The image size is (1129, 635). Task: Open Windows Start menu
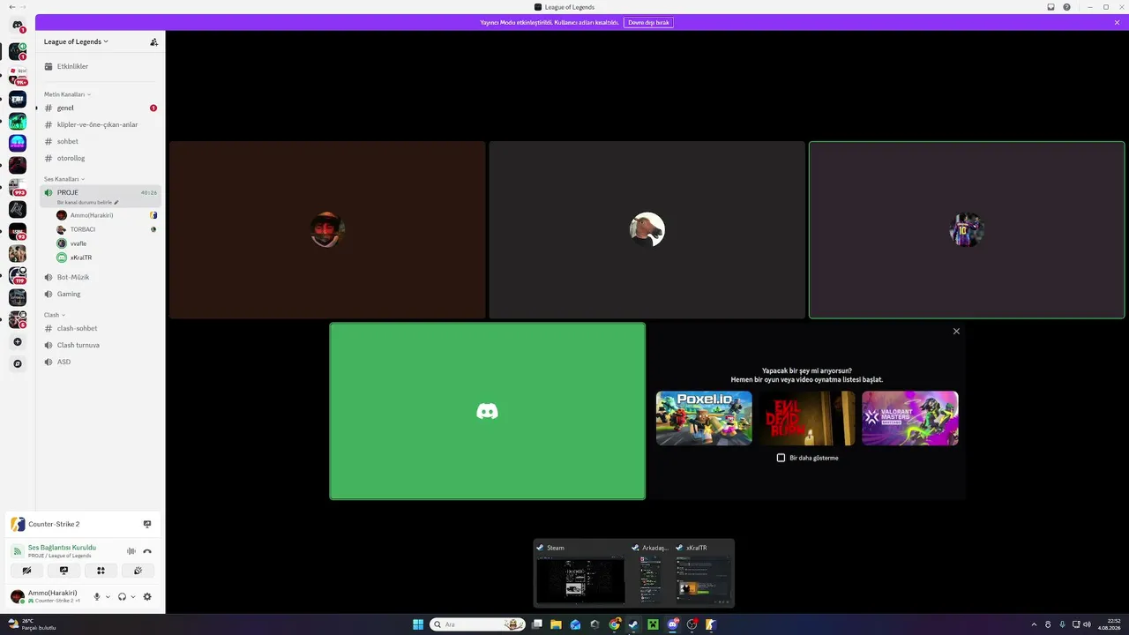click(x=418, y=624)
